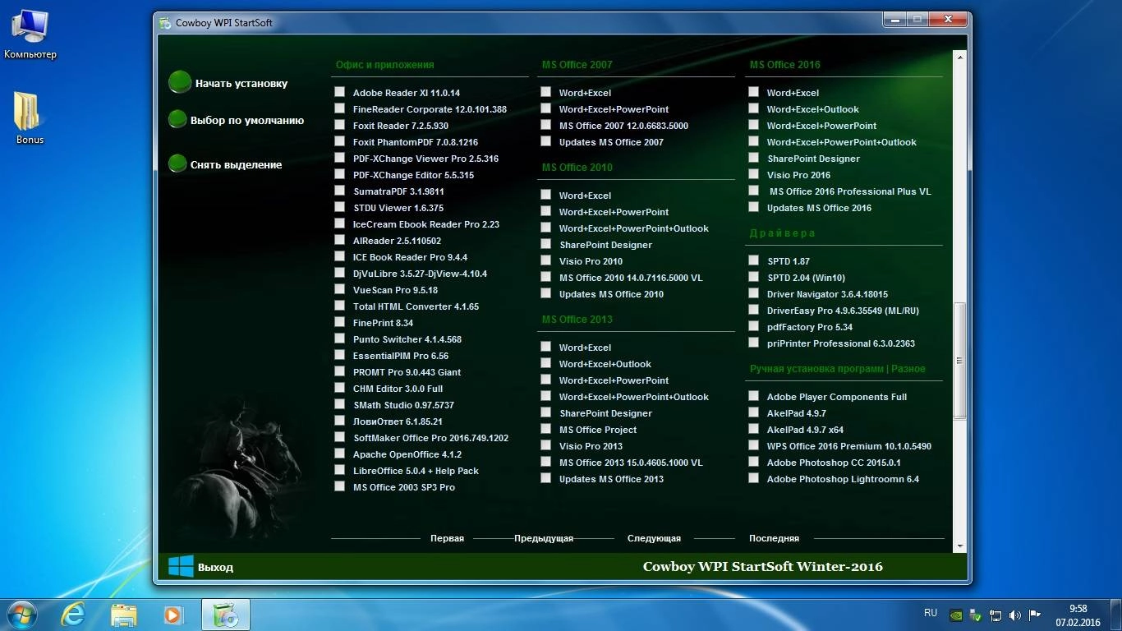Click the Начать установку button label
This screenshot has width=1122, height=631.
241,83
